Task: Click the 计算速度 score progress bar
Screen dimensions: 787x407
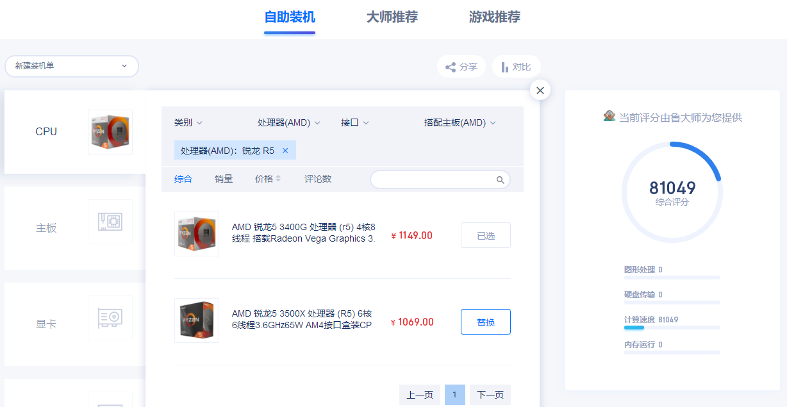Action: (672, 328)
